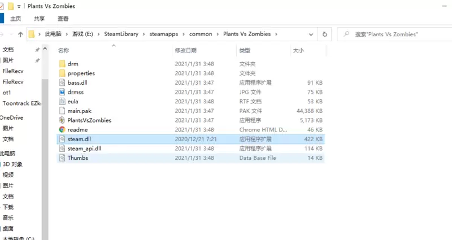Open the 主页 ribbon tab

coord(16,19)
